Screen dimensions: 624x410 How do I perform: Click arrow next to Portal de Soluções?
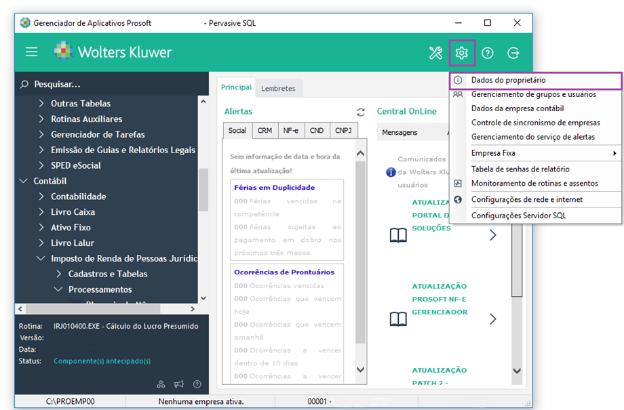point(492,235)
